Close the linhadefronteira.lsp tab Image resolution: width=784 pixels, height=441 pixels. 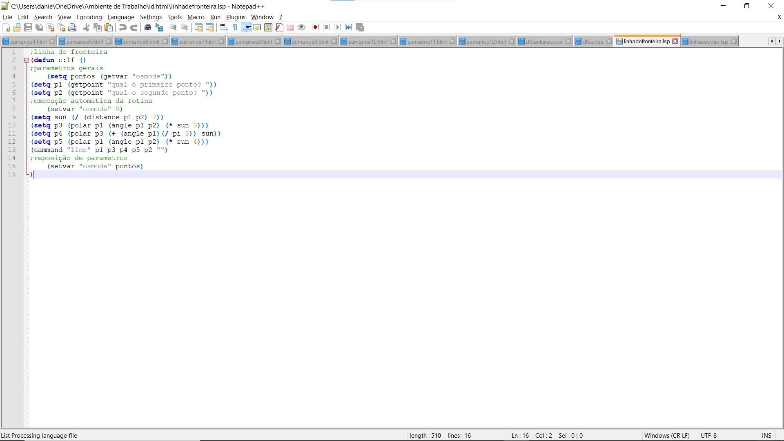tap(675, 41)
